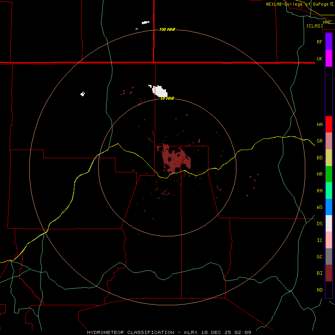Click the purple RF legend color swatch
335x335 pixels.
tap(329, 42)
